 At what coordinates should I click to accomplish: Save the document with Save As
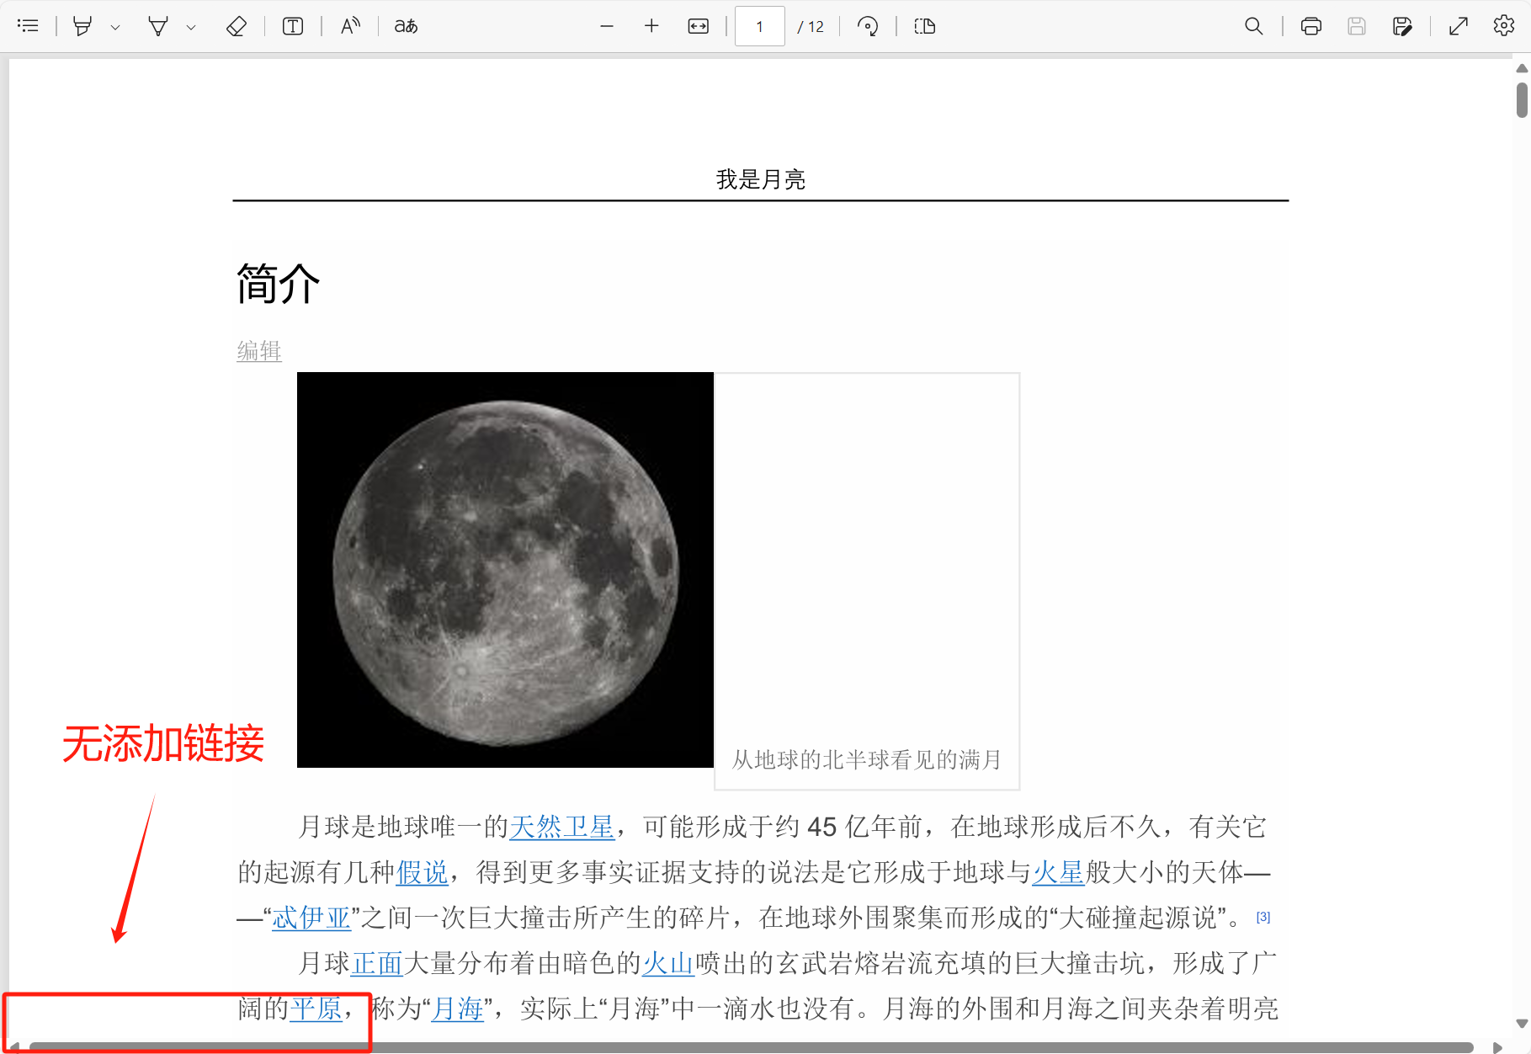click(1403, 26)
